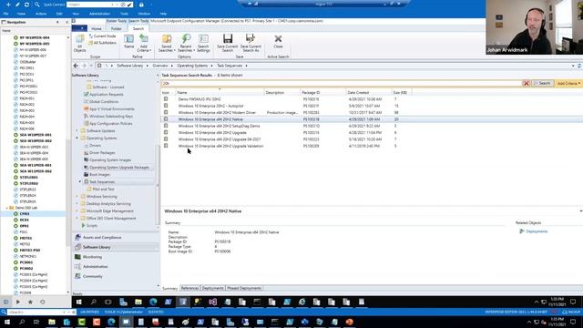Open the Pilot and Test folder
This screenshot has height=328, width=583.
tap(103, 189)
